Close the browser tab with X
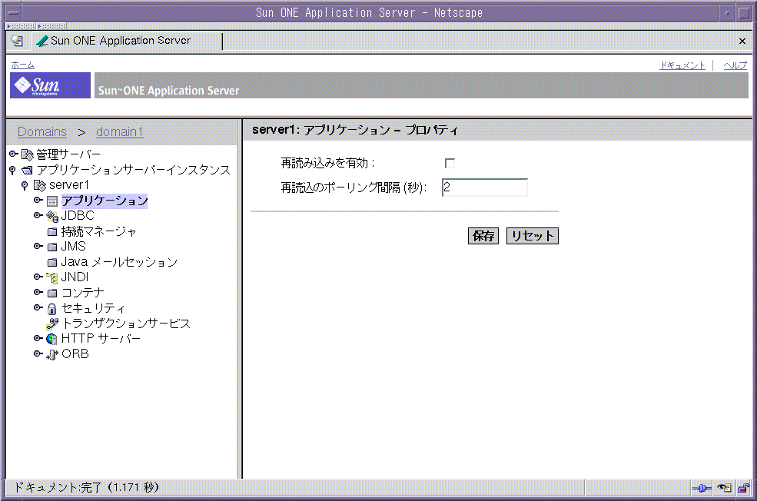Screen dimensions: 757x501 [x=742, y=41]
